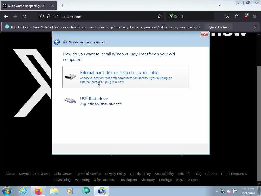Open Directory footer link
Screen dimensions: 261x196
click(x=148, y=180)
